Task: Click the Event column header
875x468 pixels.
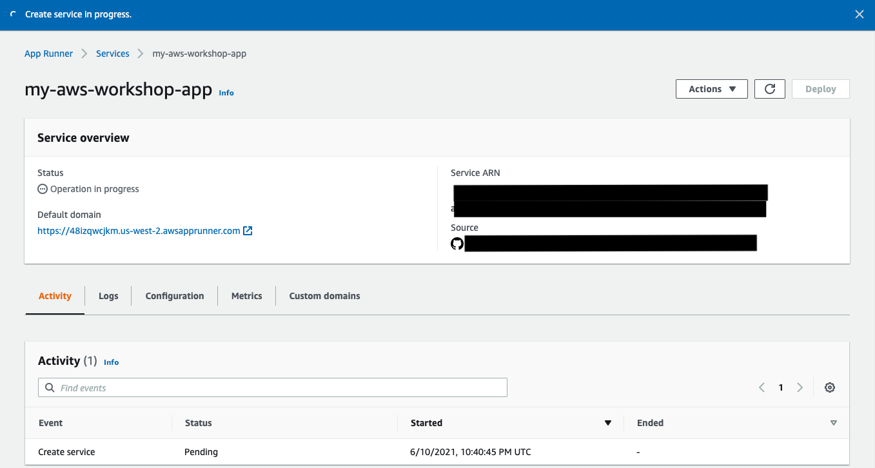Action: pos(50,423)
